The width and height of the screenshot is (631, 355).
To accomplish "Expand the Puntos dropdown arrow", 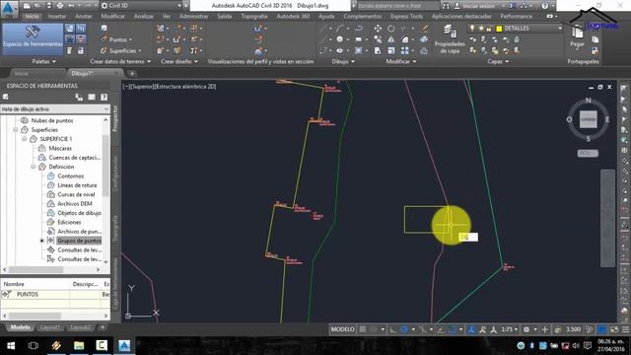I will [x=130, y=39].
